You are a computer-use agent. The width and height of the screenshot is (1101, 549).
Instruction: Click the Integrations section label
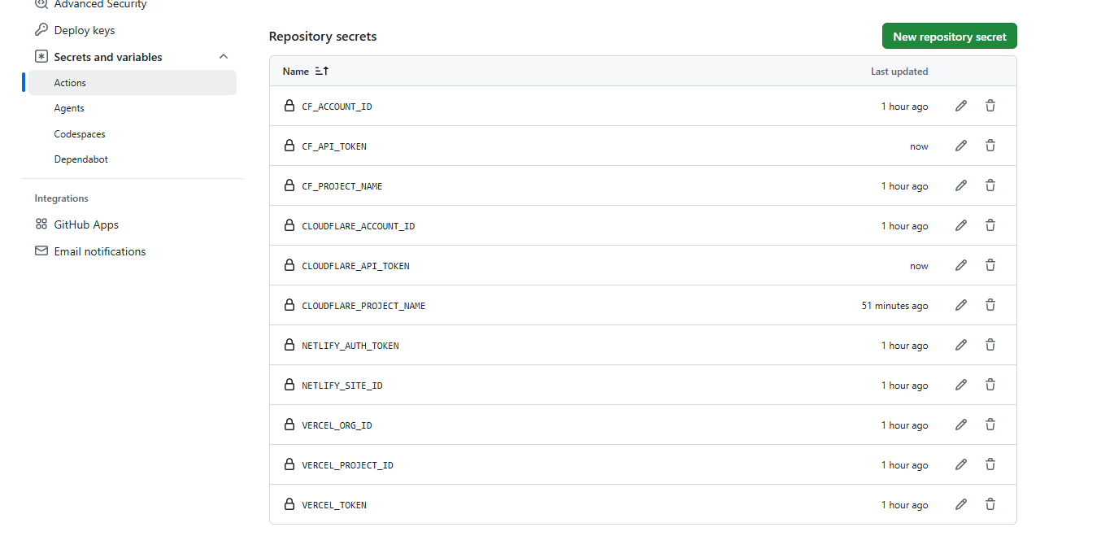point(62,198)
